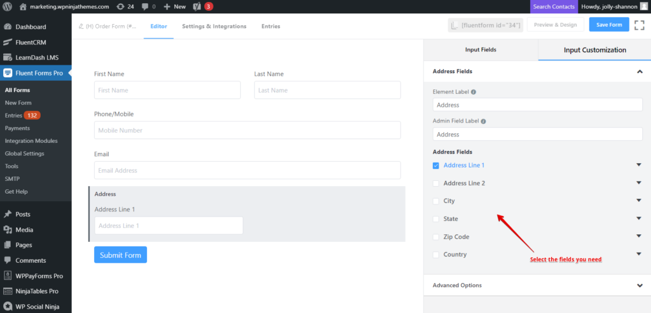
Task: Expand City options arrow
Action: [x=639, y=200]
